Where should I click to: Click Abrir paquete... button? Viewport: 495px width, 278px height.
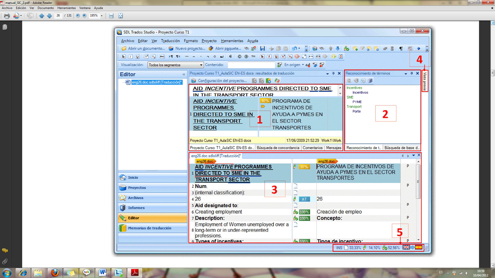(225, 48)
